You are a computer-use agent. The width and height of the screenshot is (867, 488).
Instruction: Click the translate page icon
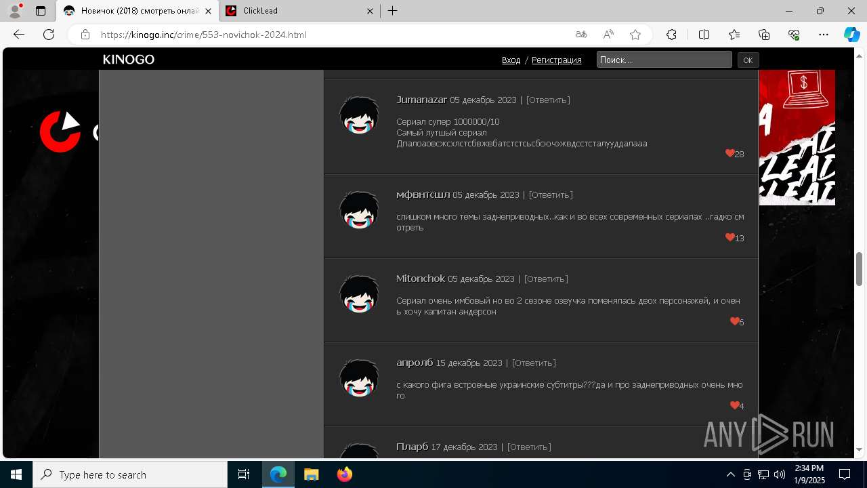580,35
